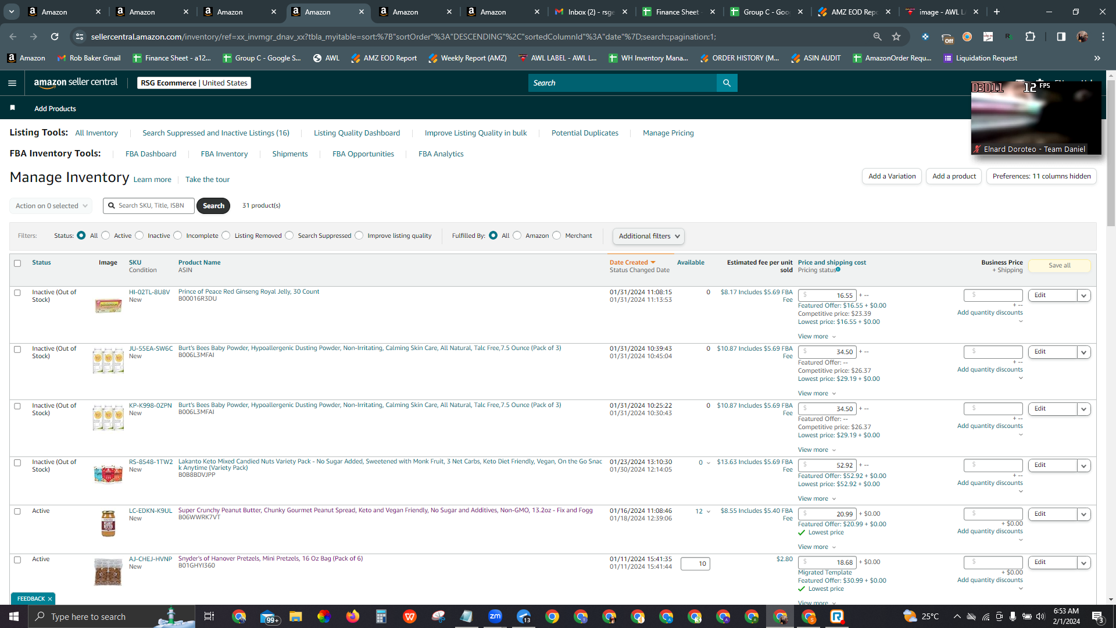Open the Seller Central hamburger menu

12,83
